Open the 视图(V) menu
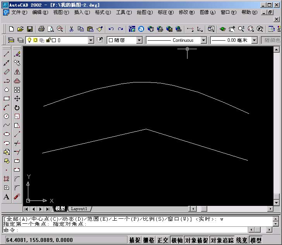Screen dimensions: 282x245 [61, 12]
